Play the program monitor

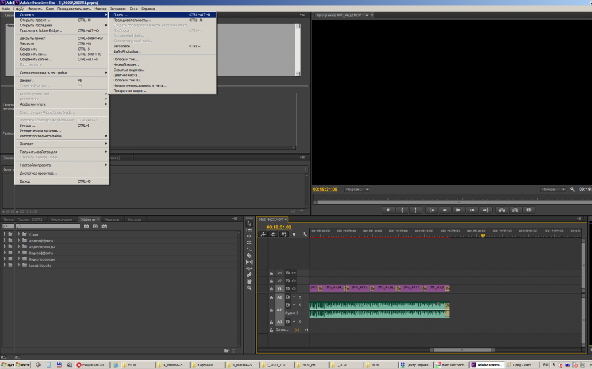[458, 210]
